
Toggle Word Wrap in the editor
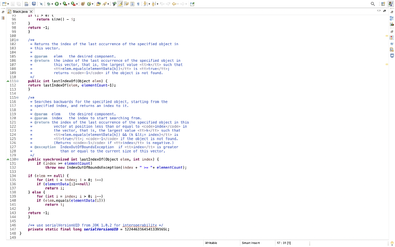126,4
